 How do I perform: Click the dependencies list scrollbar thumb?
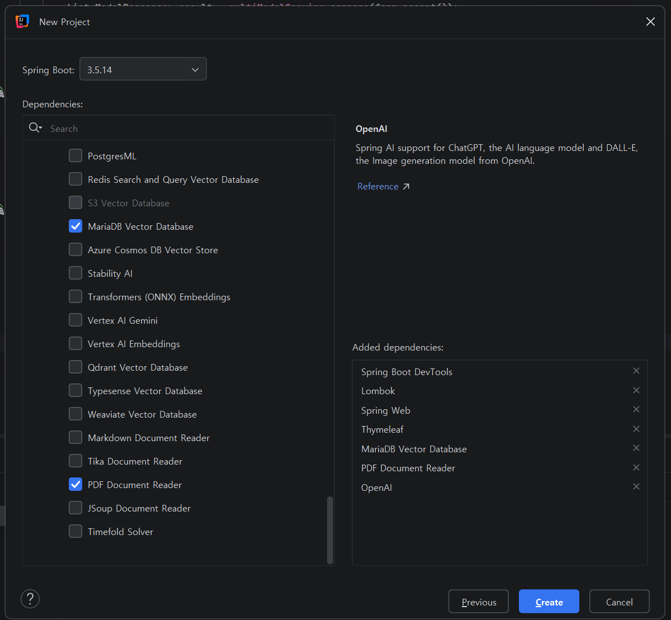(x=330, y=530)
